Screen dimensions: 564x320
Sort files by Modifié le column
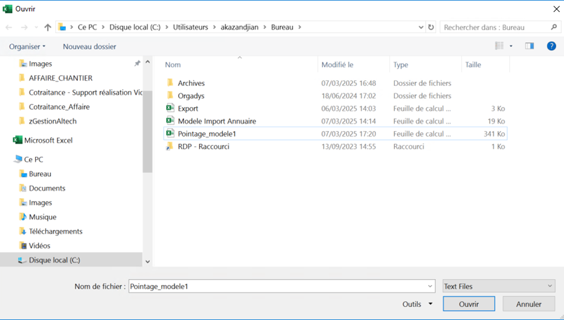pyautogui.click(x=338, y=65)
